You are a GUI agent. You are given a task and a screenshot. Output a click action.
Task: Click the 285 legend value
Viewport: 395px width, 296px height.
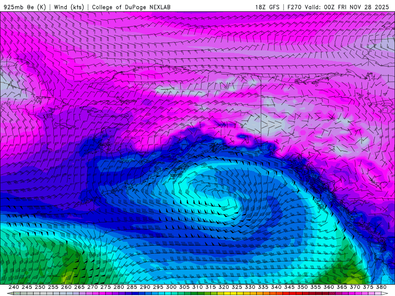click(132, 287)
